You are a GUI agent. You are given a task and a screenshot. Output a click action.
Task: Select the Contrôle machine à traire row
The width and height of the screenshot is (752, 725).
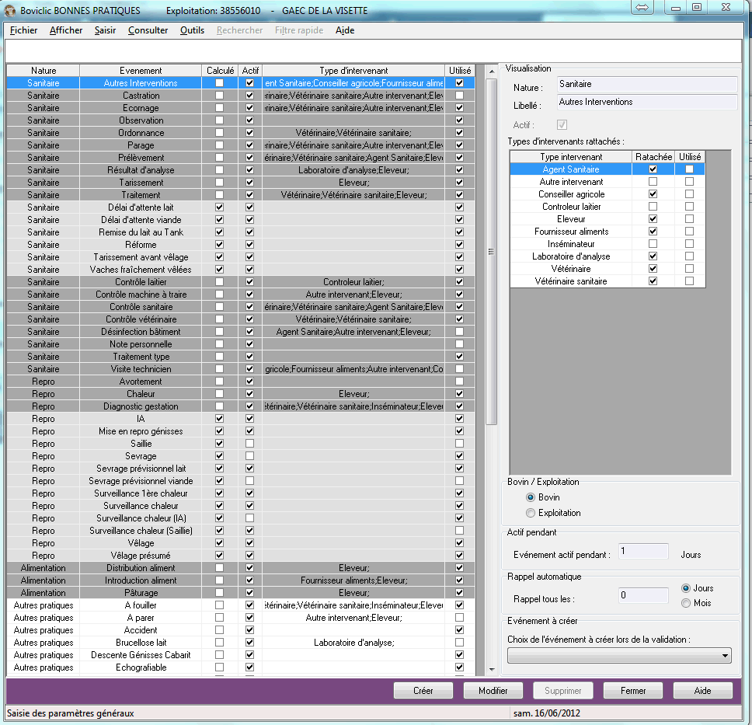(241, 295)
